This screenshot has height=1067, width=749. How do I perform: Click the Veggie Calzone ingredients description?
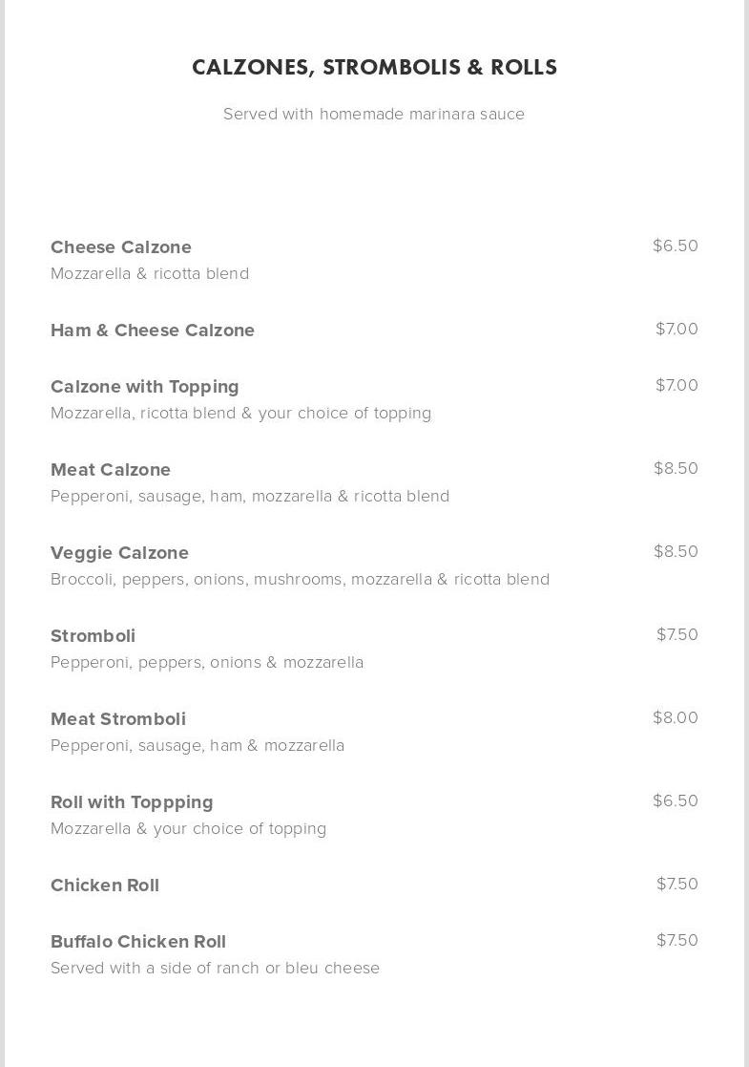tap(300, 579)
